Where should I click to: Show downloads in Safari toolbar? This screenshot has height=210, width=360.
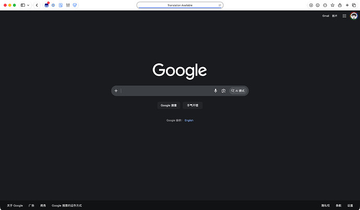click(x=311, y=5)
